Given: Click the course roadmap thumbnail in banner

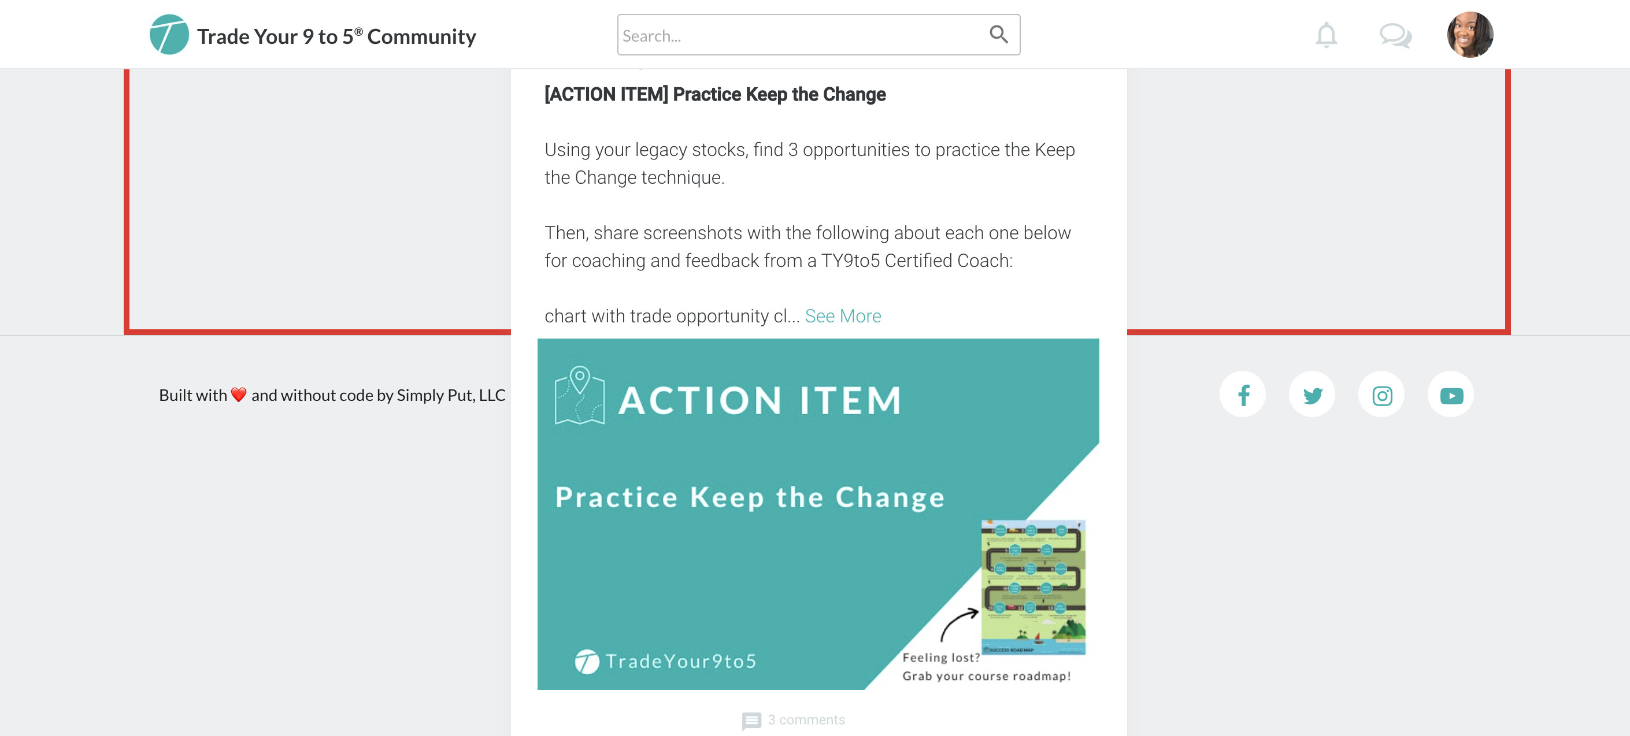Looking at the screenshot, I should point(1033,586).
